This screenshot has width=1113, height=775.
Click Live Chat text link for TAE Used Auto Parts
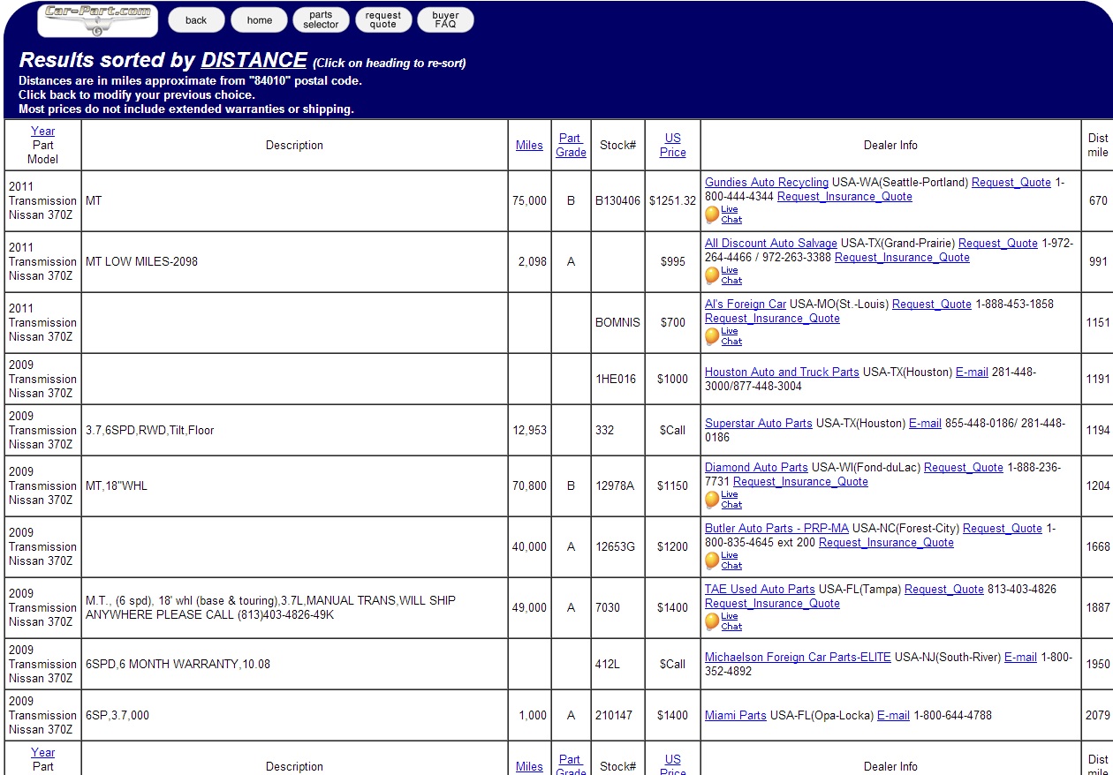tap(731, 621)
